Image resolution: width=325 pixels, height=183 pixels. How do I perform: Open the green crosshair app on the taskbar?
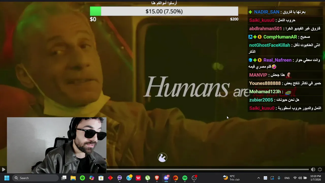pyautogui.click(x=83, y=178)
